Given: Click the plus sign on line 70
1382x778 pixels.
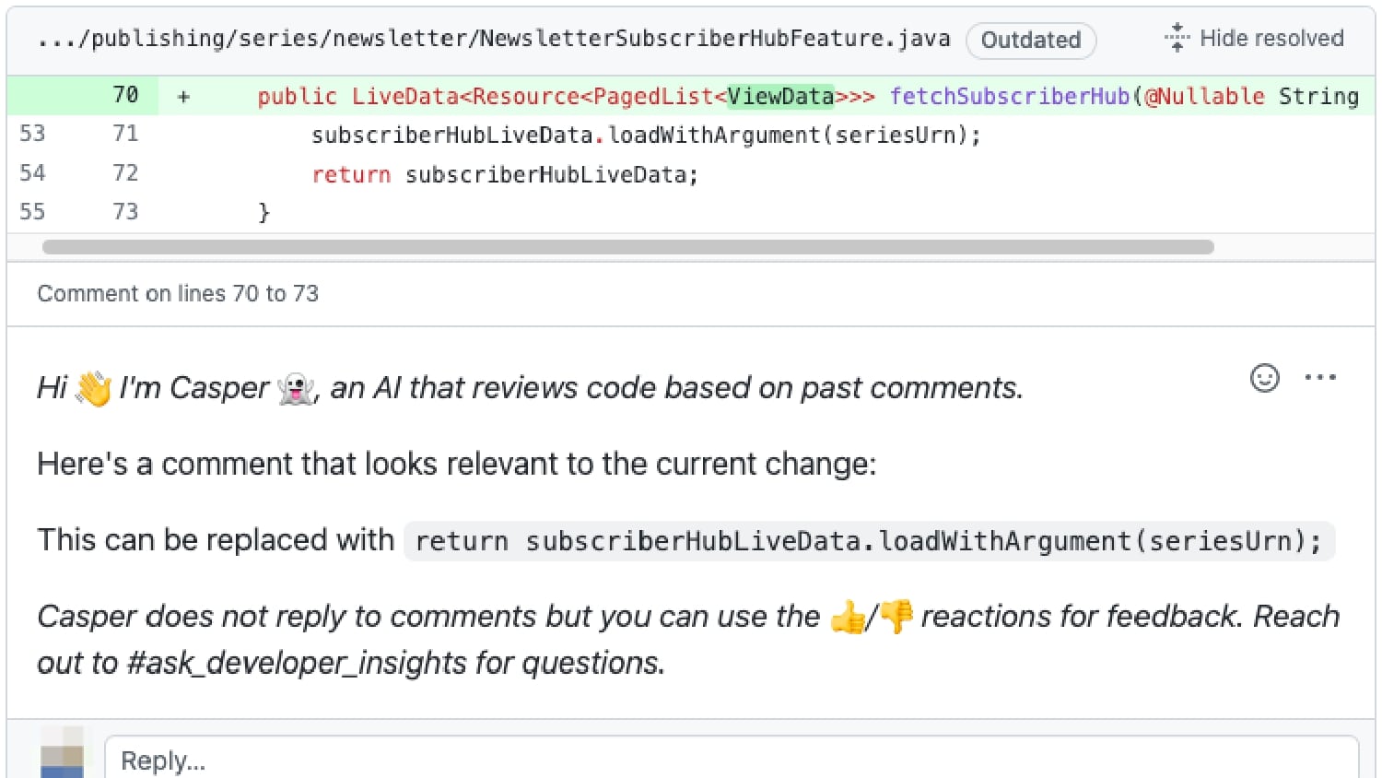Looking at the screenshot, I should point(183,97).
